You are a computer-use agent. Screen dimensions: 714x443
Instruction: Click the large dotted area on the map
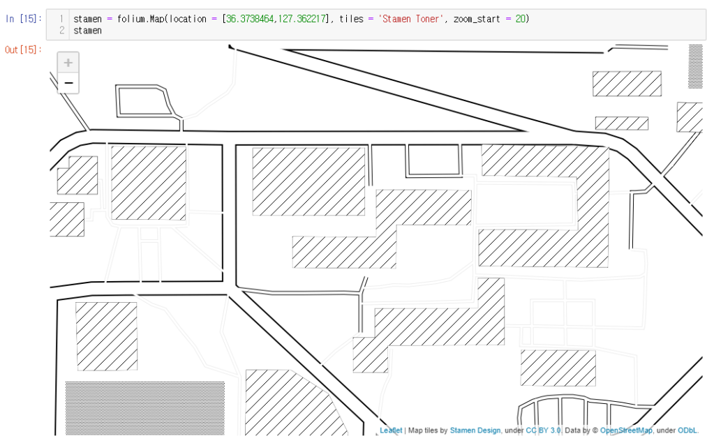coord(145,407)
